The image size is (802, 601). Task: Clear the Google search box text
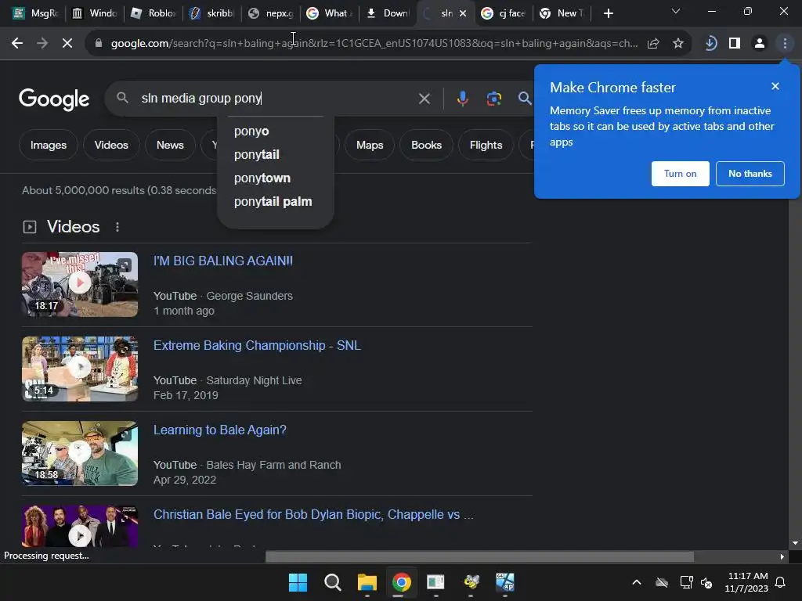424,98
